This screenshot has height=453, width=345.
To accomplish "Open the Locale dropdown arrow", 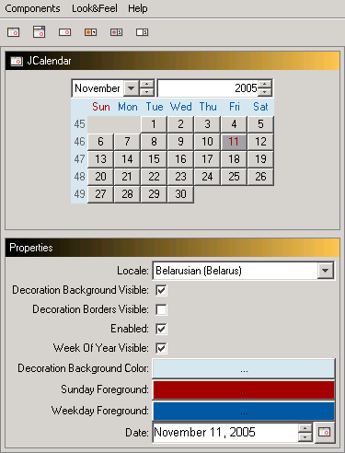I will (326, 271).
